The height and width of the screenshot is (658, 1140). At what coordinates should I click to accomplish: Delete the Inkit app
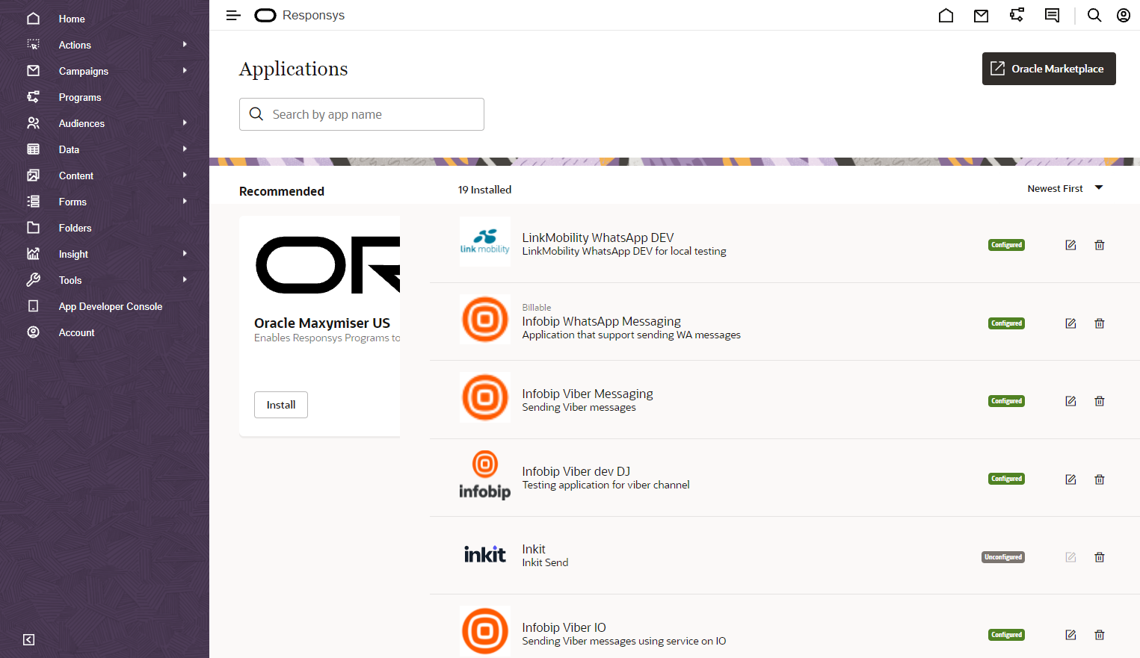pyautogui.click(x=1099, y=557)
